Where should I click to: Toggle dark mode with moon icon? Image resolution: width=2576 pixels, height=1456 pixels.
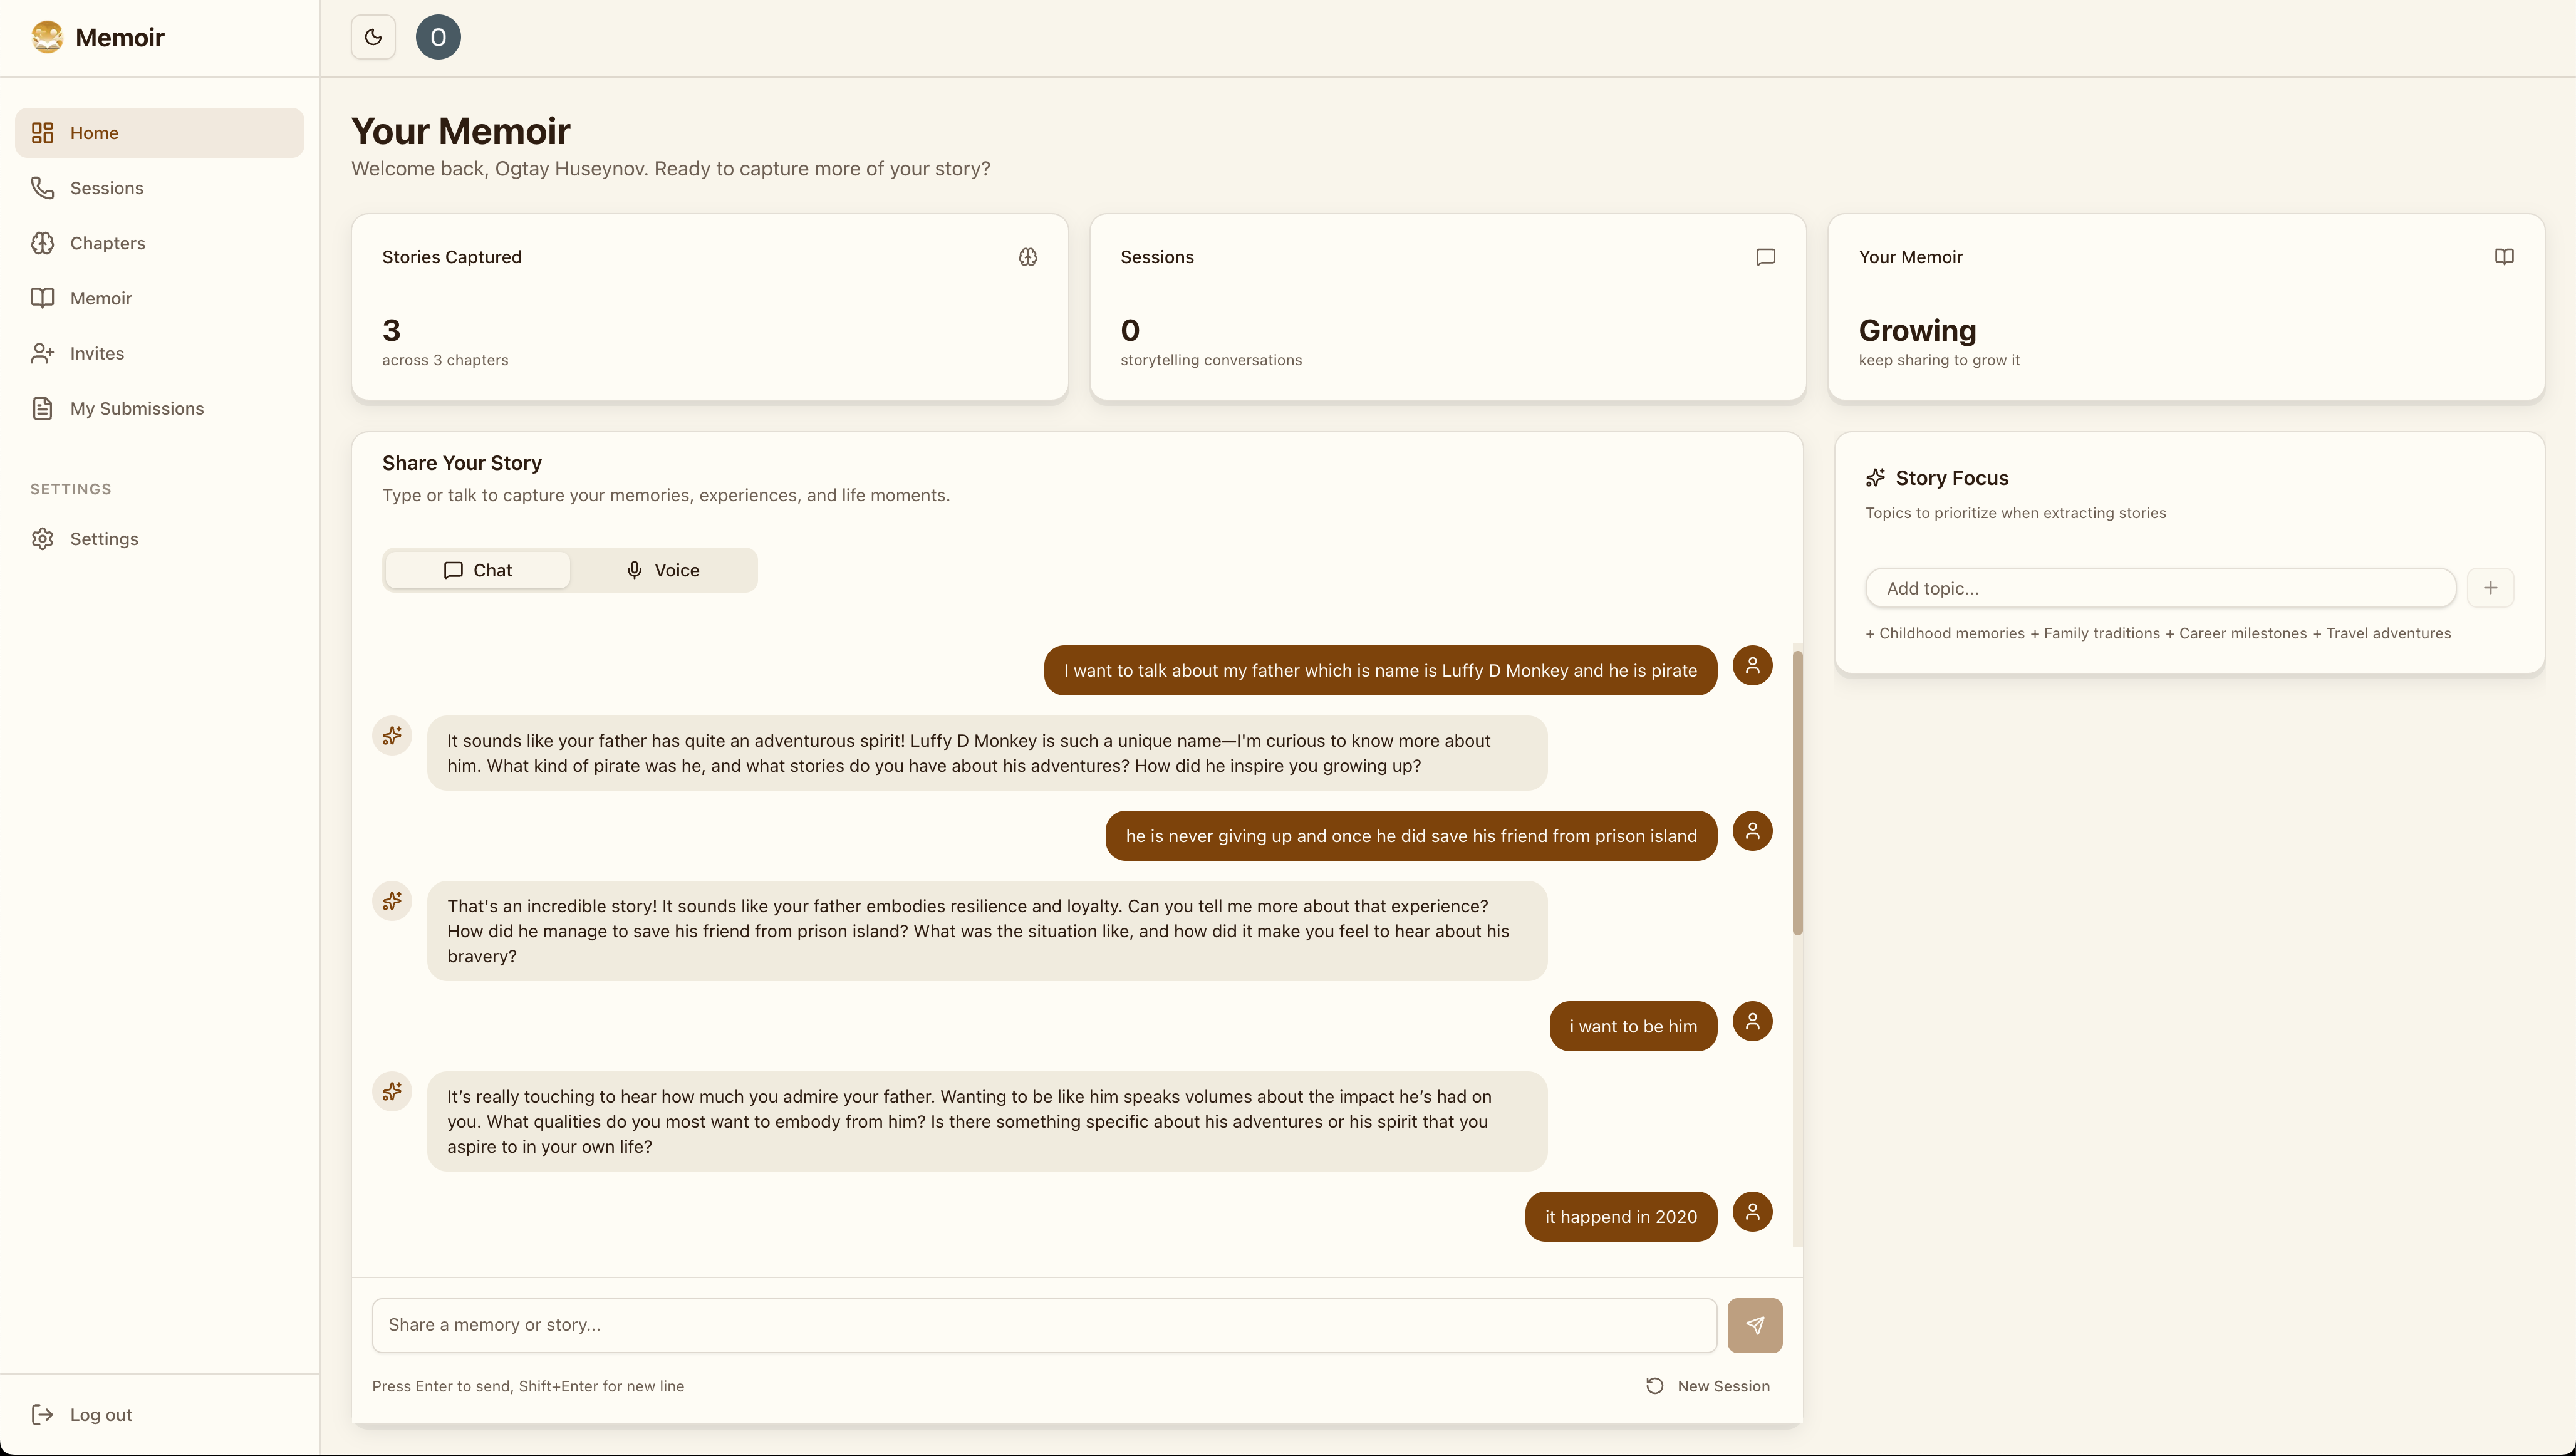(373, 37)
